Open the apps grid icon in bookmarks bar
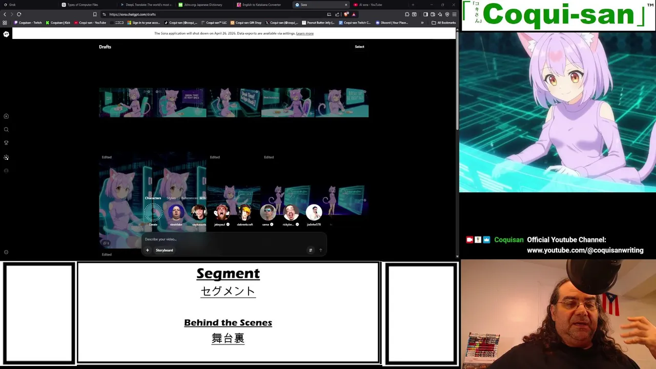 click(5, 23)
